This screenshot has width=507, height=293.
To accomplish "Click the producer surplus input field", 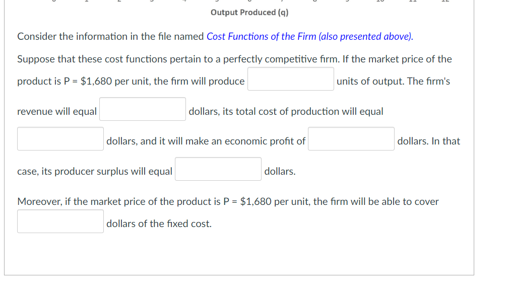I will click(x=218, y=169).
